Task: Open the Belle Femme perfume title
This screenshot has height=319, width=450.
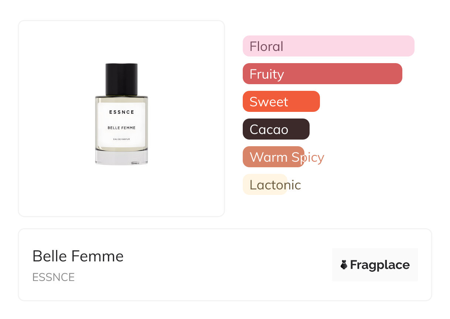Action: tap(78, 256)
